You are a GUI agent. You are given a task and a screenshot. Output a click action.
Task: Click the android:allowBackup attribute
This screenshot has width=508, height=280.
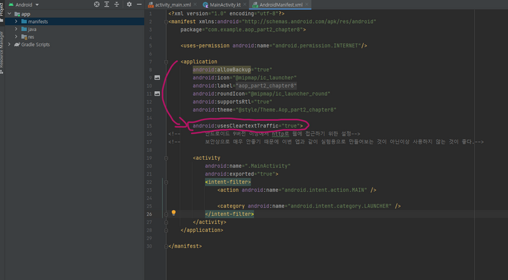click(222, 69)
